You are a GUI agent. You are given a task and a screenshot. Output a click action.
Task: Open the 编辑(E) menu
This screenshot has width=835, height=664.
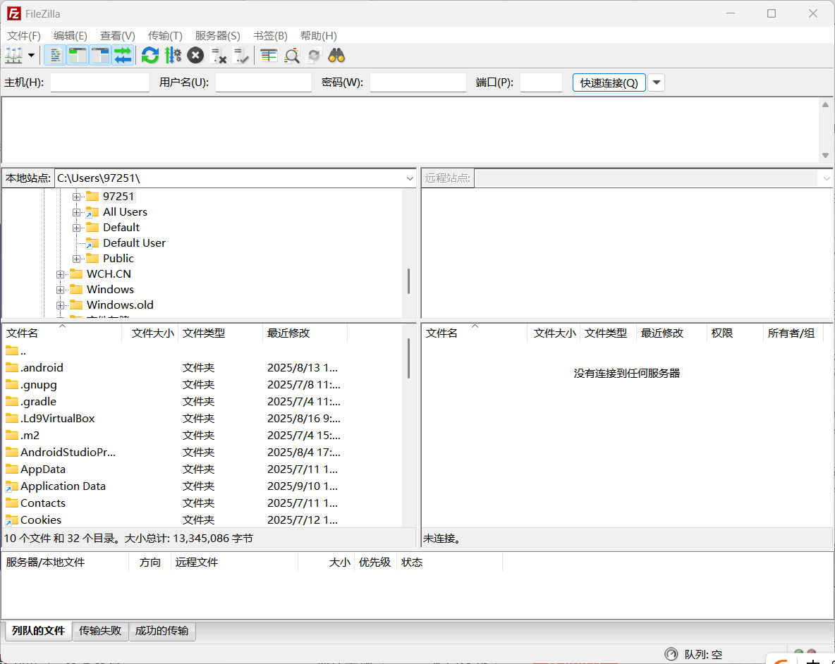tap(71, 36)
